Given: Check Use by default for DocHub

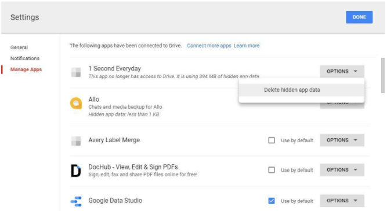Looking at the screenshot, I should tap(272, 170).
